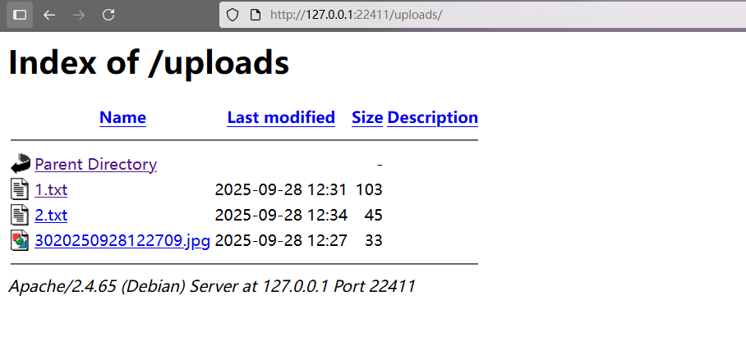Click the Index of /uploads heading

[149, 62]
